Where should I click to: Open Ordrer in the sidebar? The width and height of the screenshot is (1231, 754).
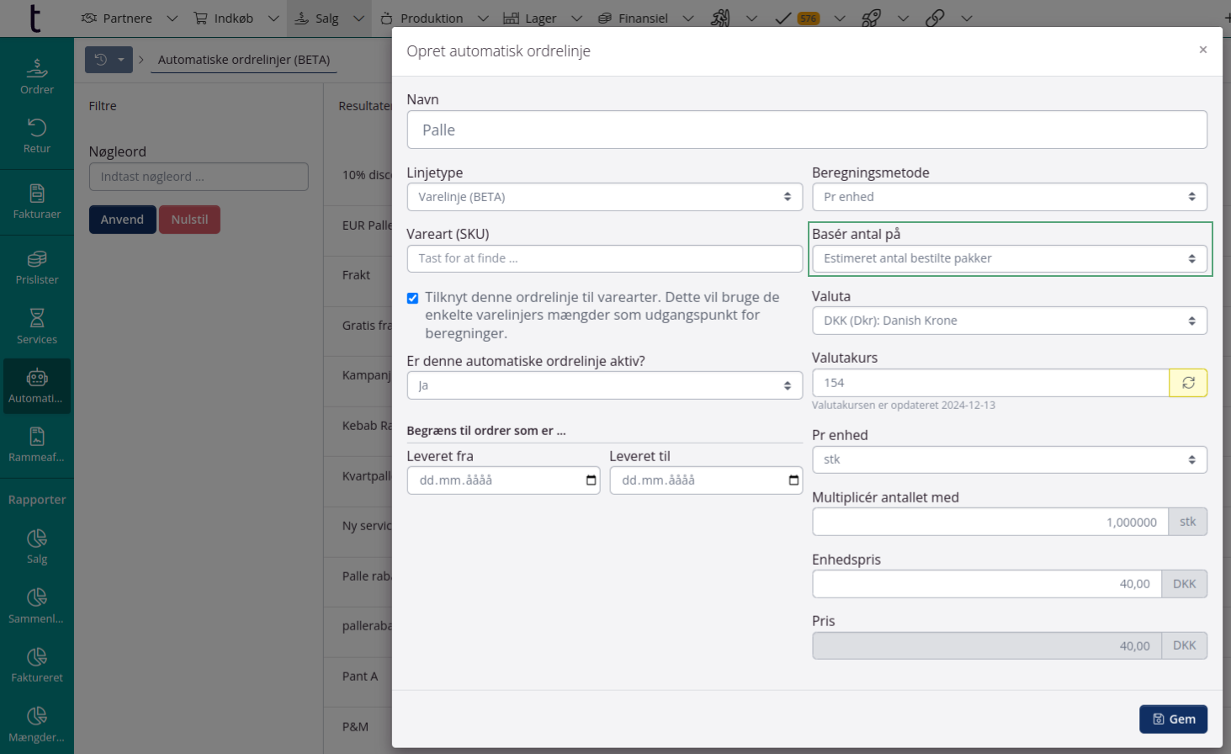pyautogui.click(x=37, y=77)
